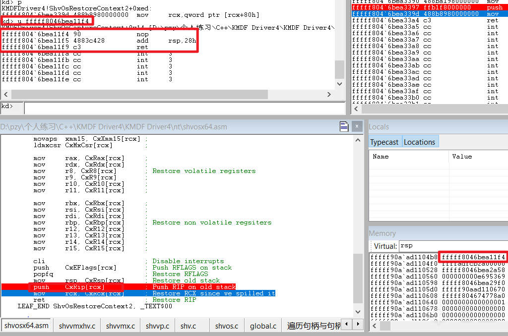Switch to the shvosx64.asm tab
This screenshot has width=508, height=336.
point(26,325)
